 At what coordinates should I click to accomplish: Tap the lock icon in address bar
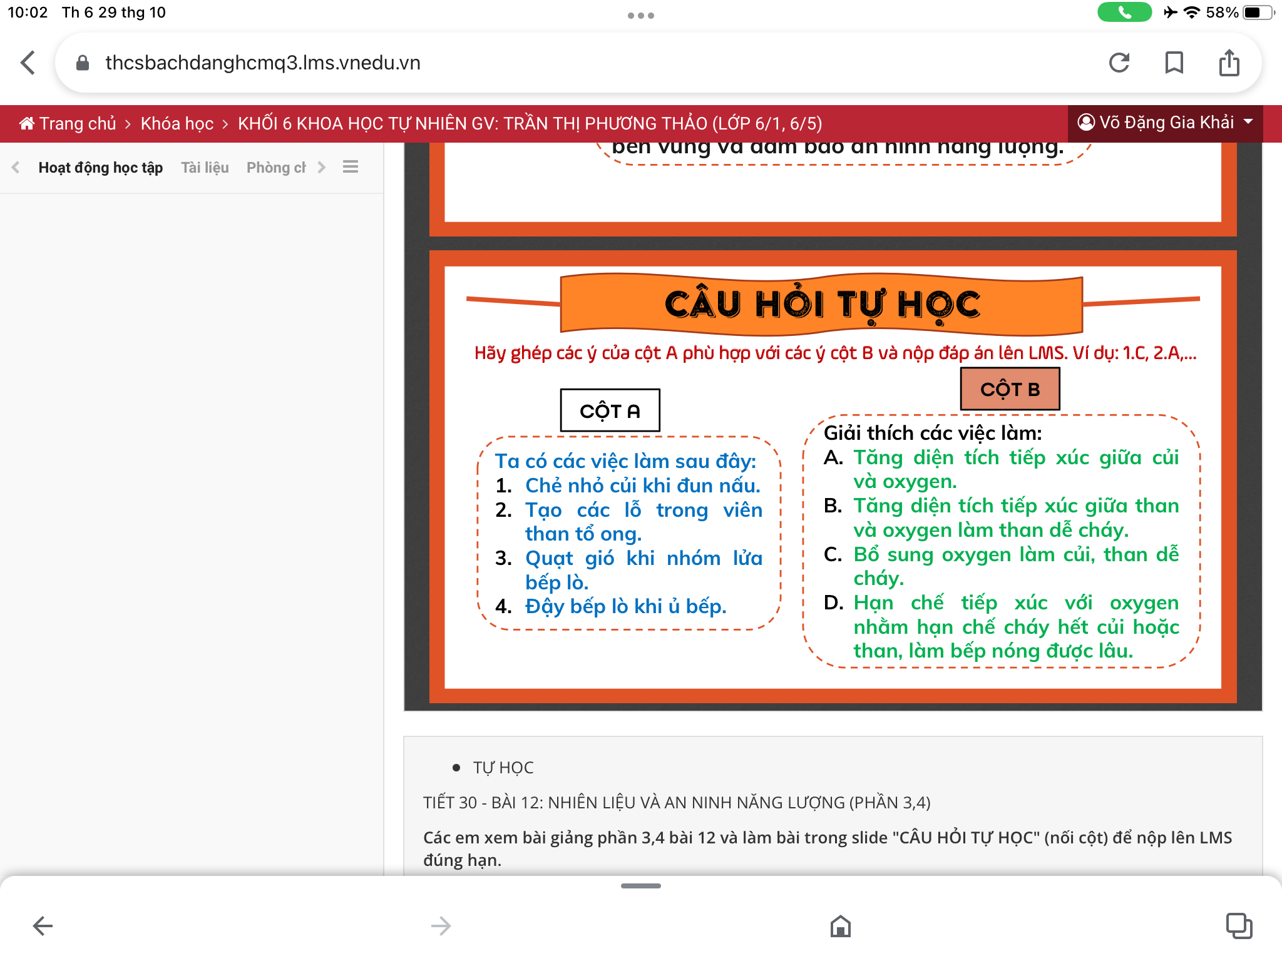pyautogui.click(x=82, y=63)
